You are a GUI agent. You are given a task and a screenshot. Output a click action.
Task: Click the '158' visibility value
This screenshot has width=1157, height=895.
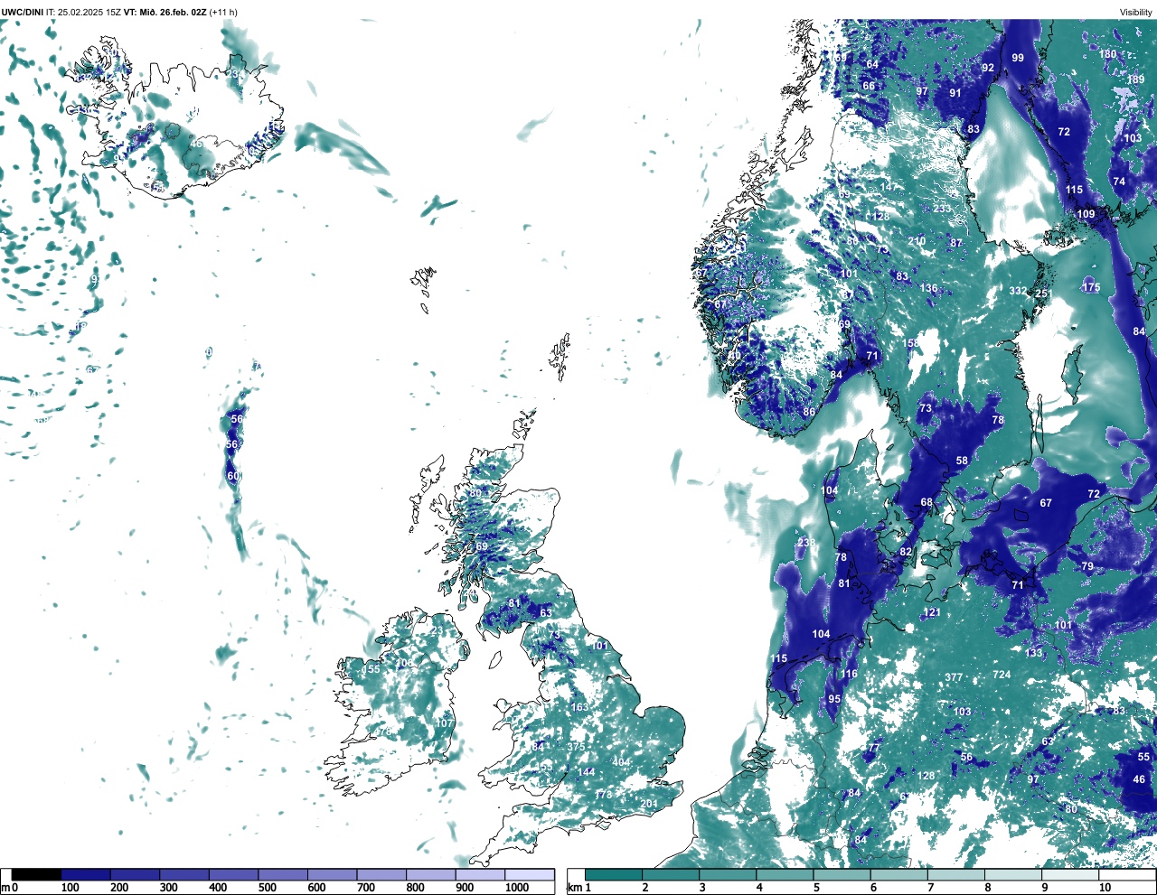click(x=911, y=343)
